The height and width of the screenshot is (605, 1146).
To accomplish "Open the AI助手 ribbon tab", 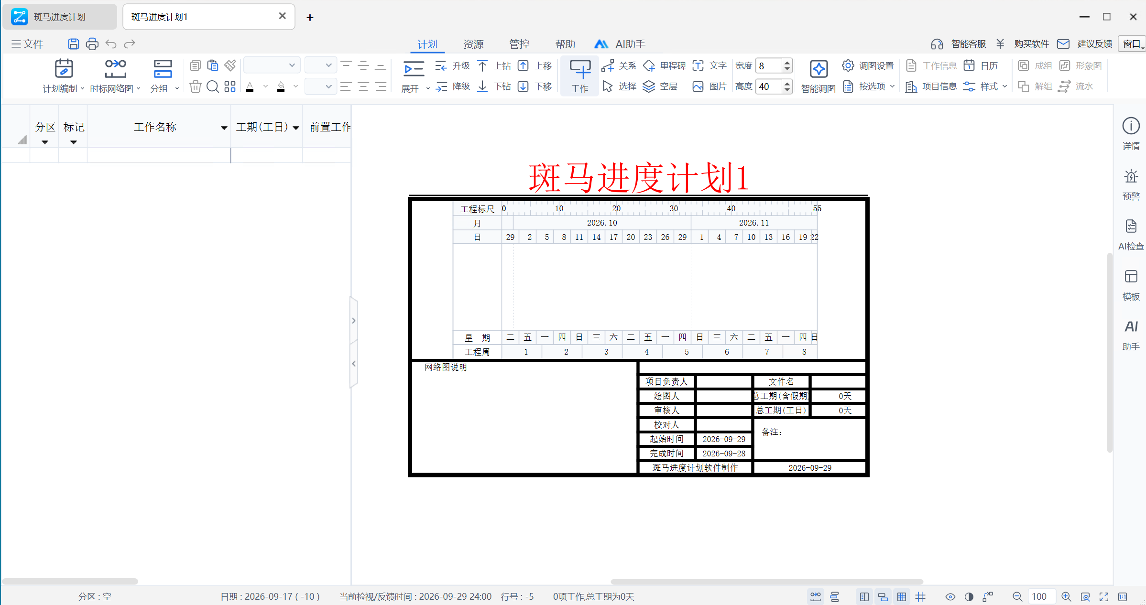I will pos(620,44).
